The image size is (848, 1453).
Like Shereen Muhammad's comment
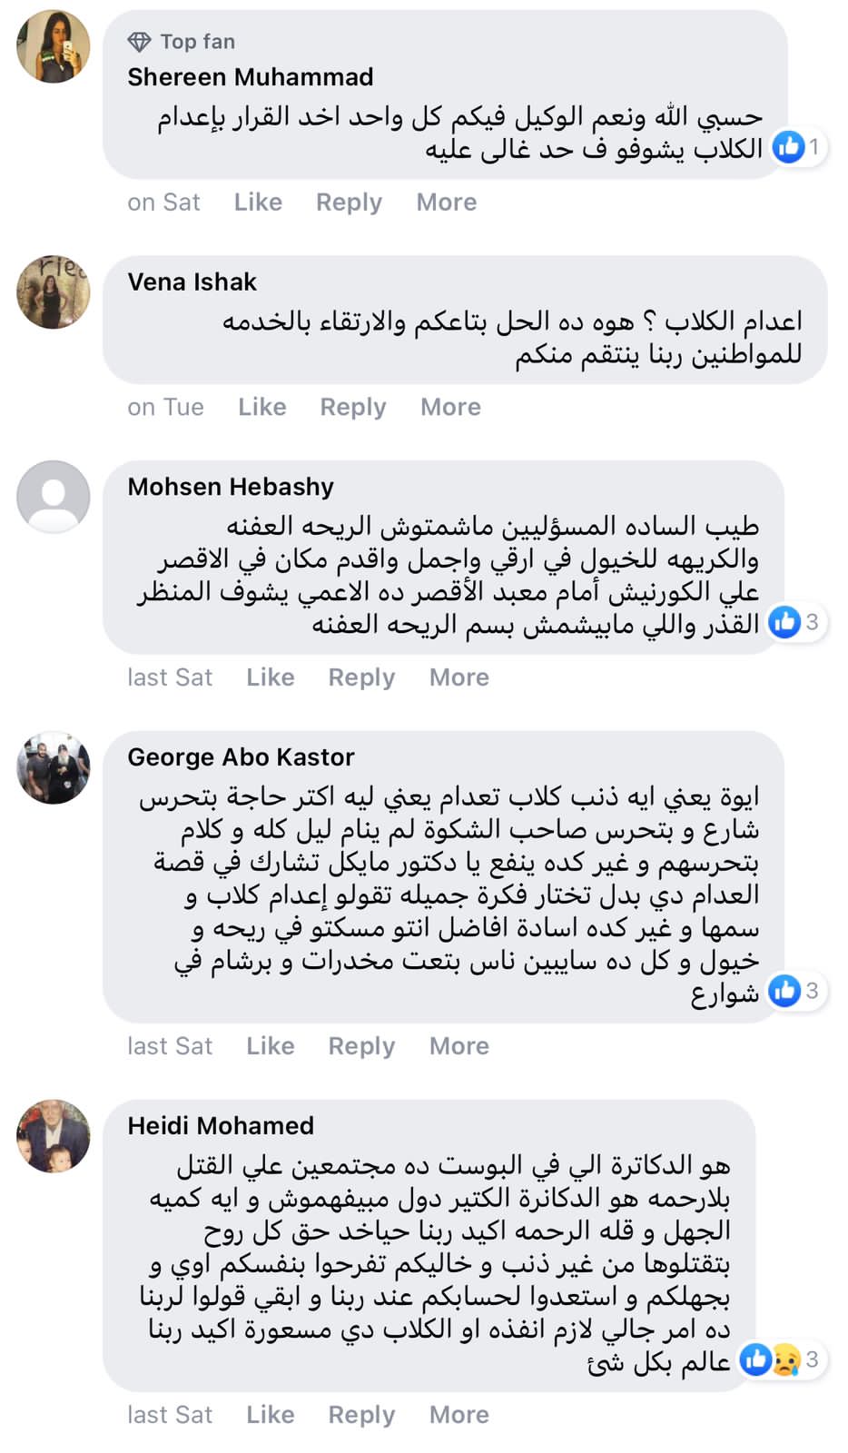[258, 203]
